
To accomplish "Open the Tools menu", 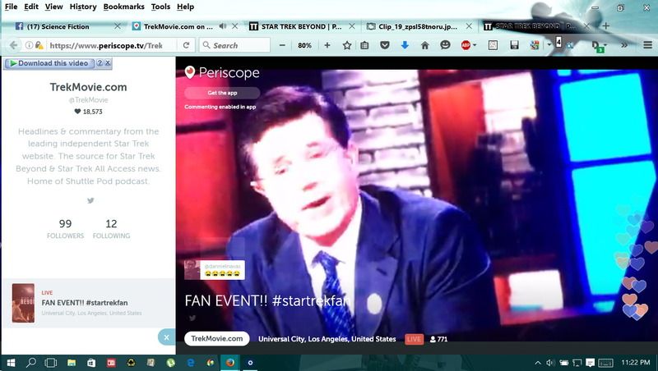I will (x=160, y=7).
